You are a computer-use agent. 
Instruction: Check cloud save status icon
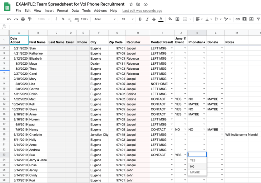(x=146, y=4)
